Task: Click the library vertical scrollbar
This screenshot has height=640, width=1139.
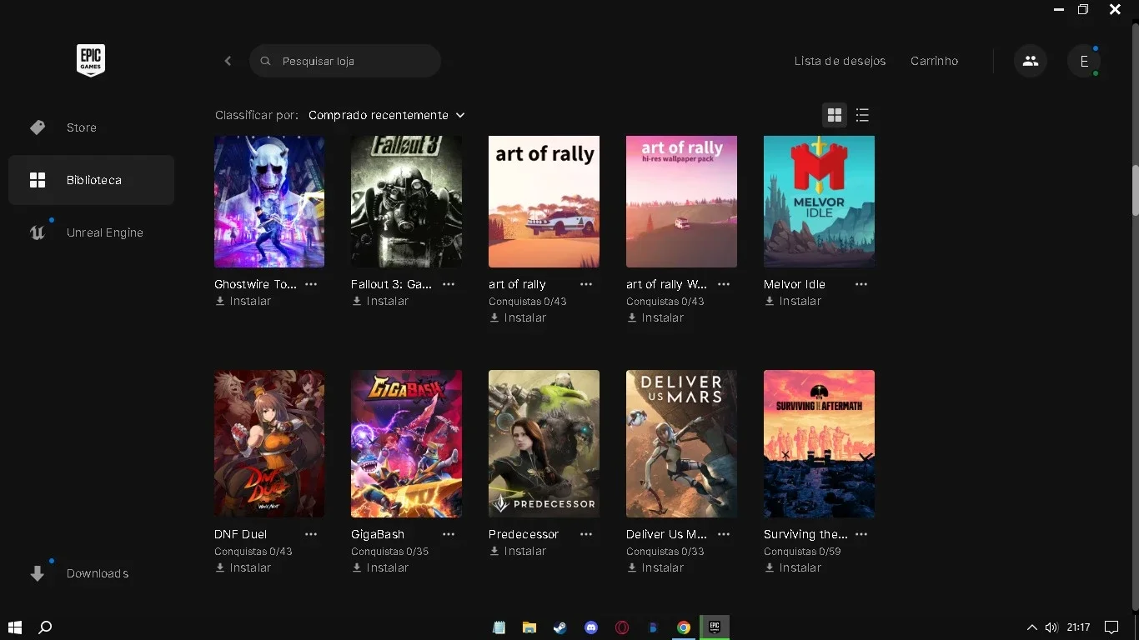Action: pos(1135,191)
